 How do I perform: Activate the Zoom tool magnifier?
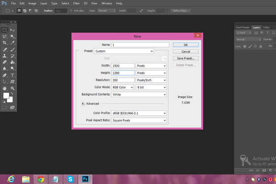[x=13, y=88]
